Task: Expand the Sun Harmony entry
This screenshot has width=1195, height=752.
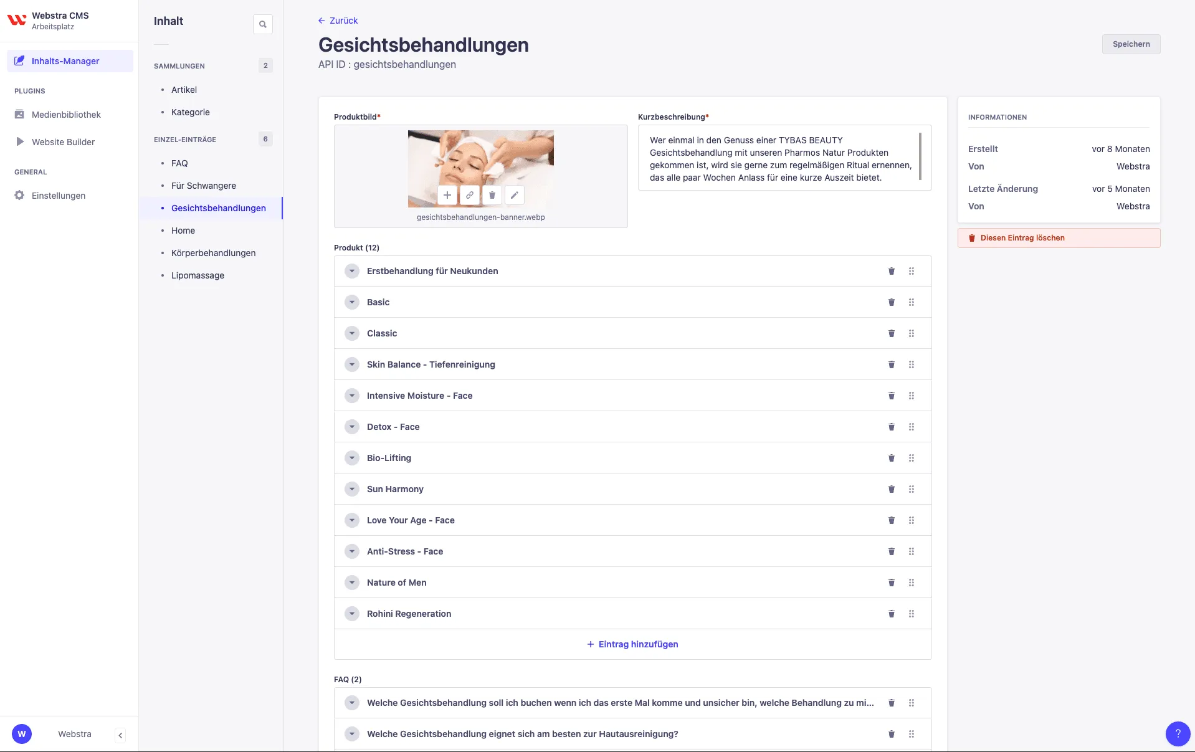Action: pyautogui.click(x=352, y=489)
